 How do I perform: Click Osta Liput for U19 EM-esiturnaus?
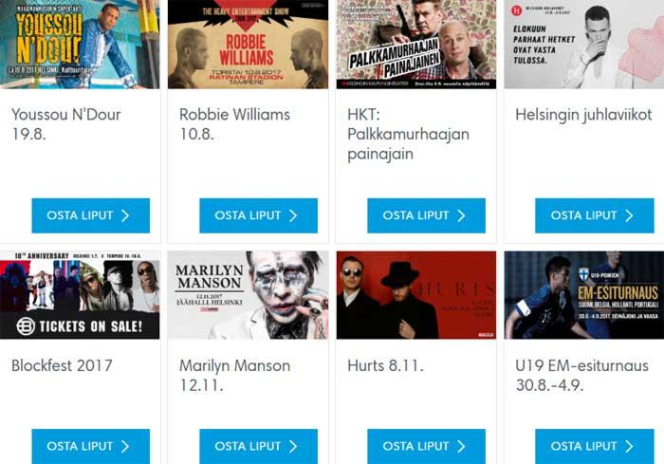[595, 446]
